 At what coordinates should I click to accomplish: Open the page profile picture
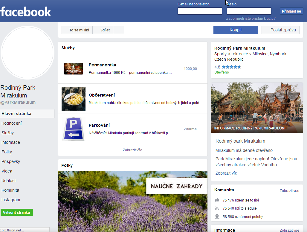[28, 53]
